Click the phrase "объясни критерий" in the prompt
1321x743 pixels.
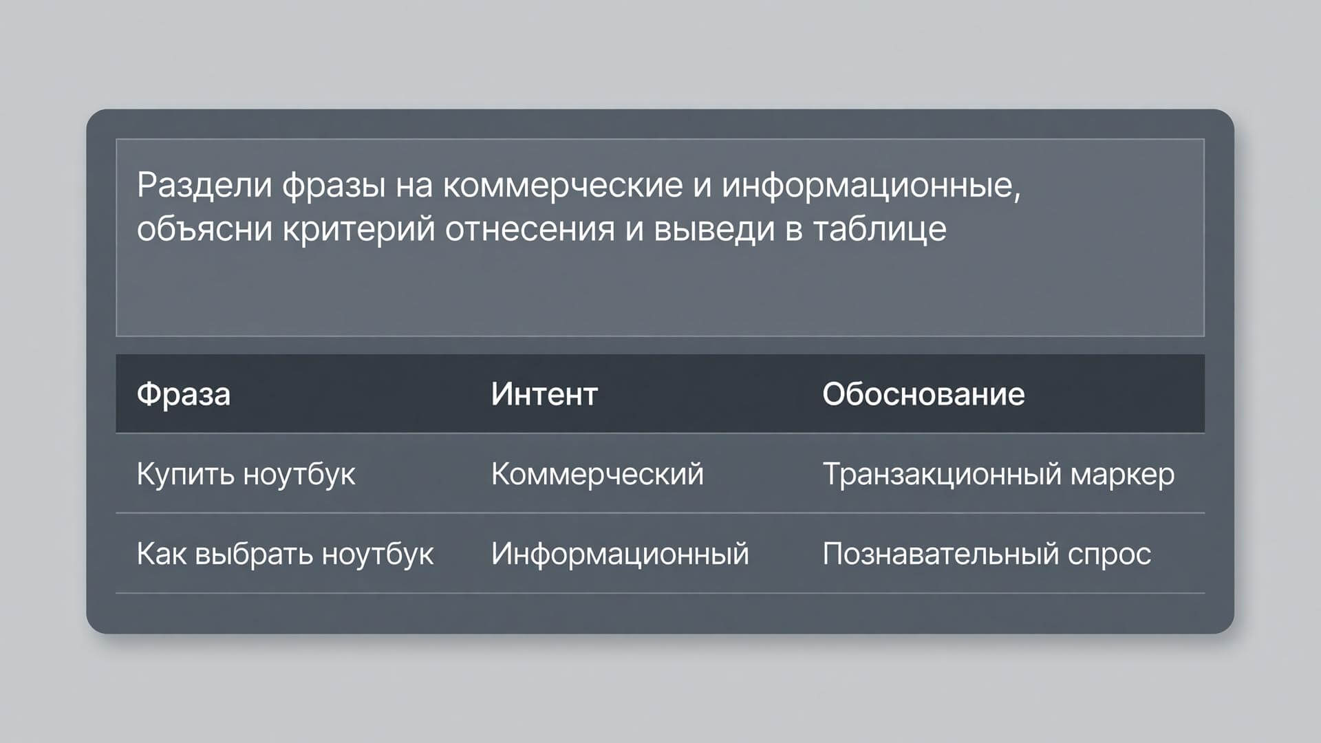286,229
